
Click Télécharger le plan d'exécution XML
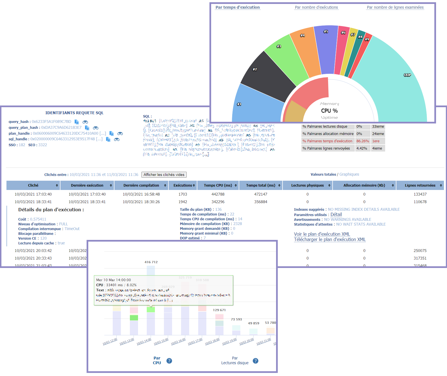330,239
